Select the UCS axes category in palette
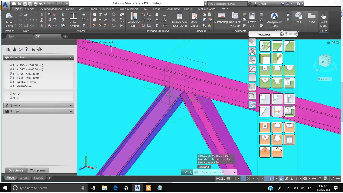343x193 pixels. (x=252, y=69)
